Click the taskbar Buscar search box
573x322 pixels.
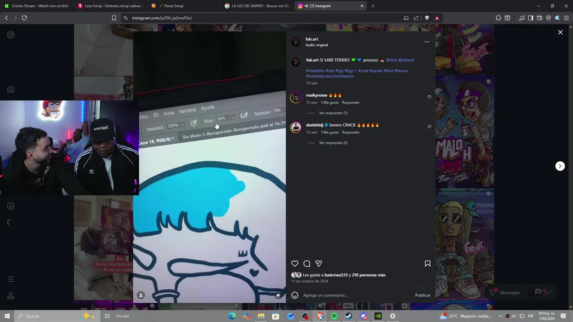click(x=57, y=316)
